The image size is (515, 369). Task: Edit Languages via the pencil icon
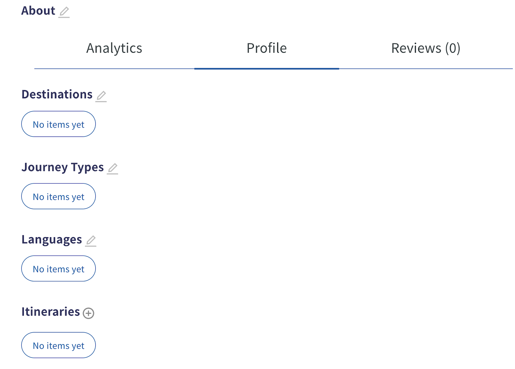(x=91, y=240)
